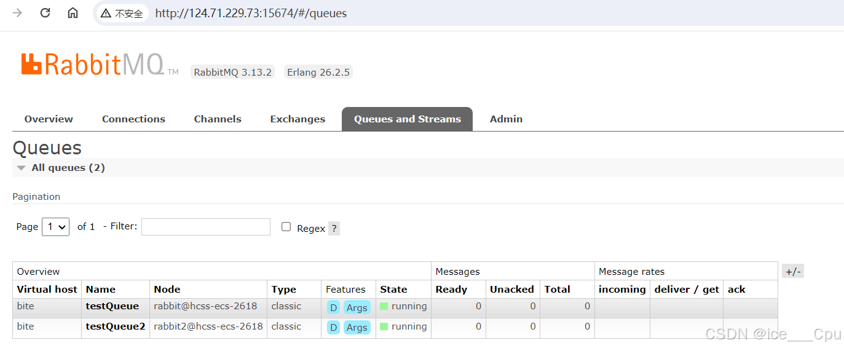Open the testQueue queue link
Viewport: 844px width, 348px height.
click(112, 306)
